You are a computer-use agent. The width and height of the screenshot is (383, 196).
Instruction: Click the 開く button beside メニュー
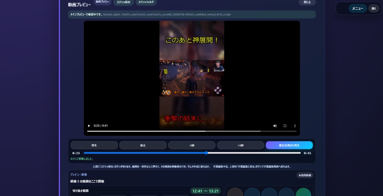pos(374,8)
